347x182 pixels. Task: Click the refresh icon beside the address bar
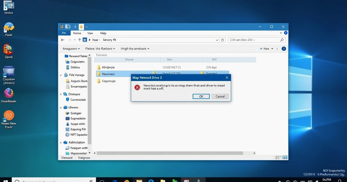tap(223, 40)
